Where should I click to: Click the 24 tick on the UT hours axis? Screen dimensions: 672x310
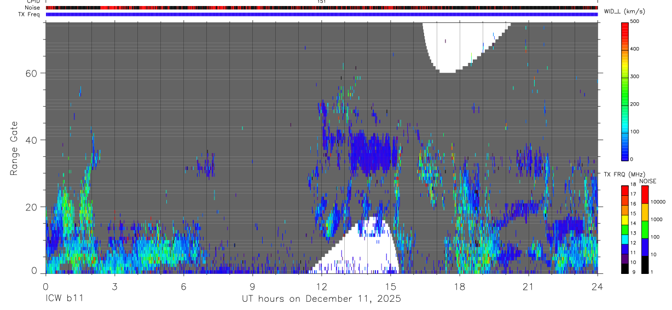598,286
